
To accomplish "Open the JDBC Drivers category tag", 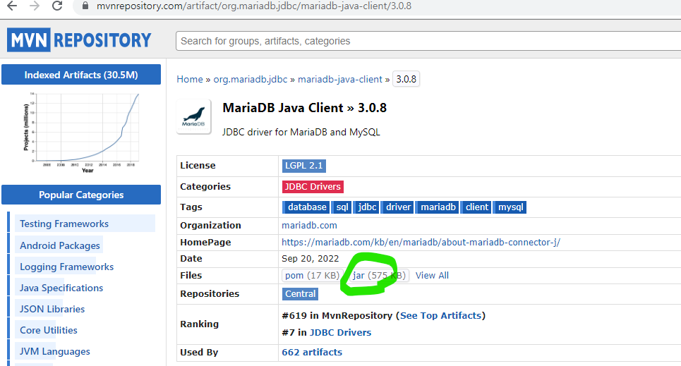I will click(x=313, y=187).
